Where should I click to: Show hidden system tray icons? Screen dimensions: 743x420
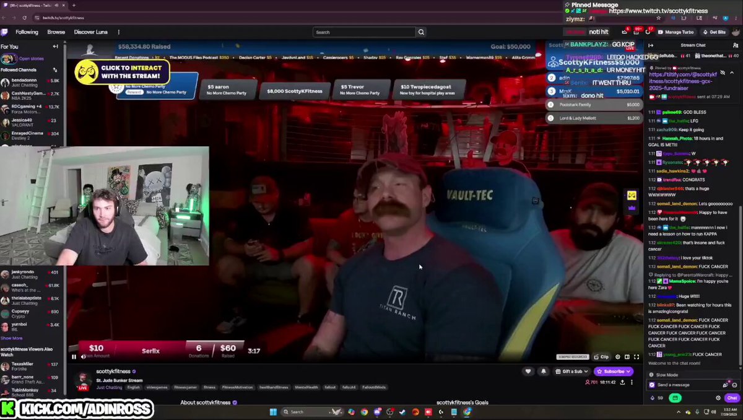click(679, 412)
